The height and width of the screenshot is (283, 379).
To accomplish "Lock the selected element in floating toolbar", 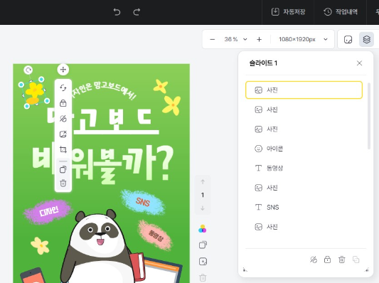I will tap(63, 103).
